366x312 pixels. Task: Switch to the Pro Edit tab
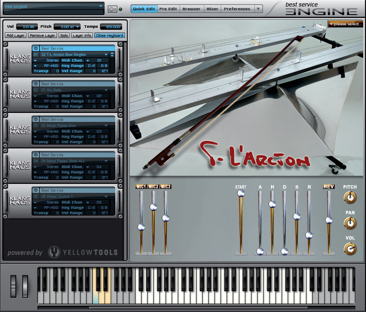[x=168, y=9]
